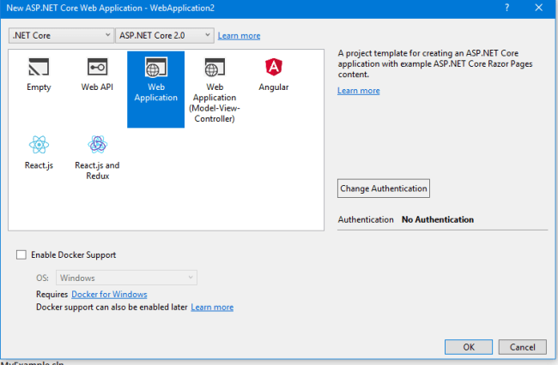558x365 pixels.
Task: Select the React.js and Redux template
Action: click(x=97, y=158)
